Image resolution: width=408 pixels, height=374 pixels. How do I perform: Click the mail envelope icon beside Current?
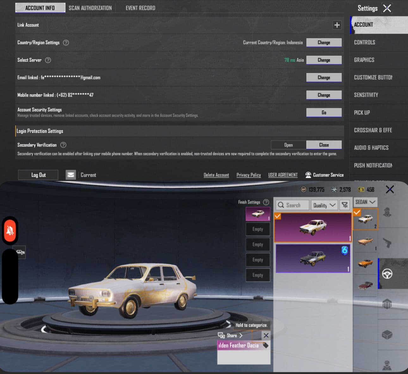[71, 175]
